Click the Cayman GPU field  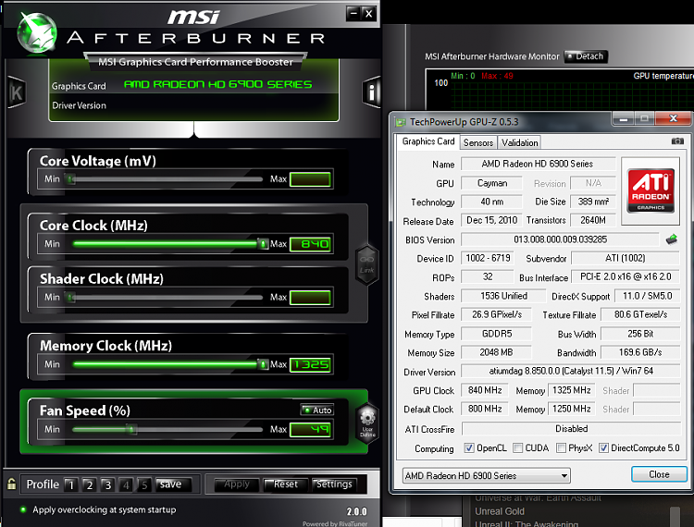tap(491, 183)
